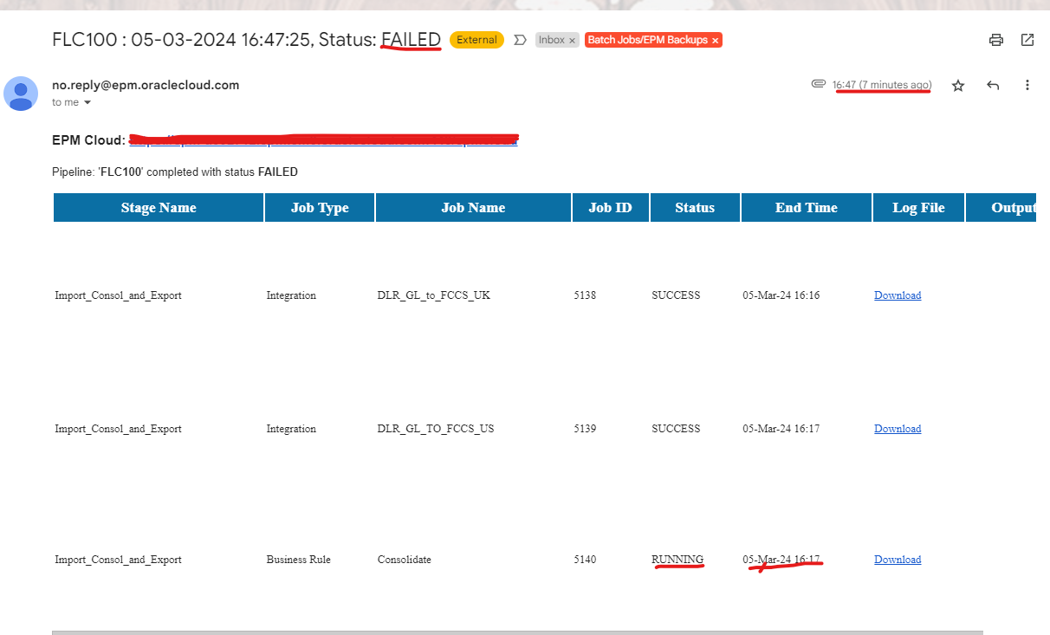This screenshot has width=1050, height=635.
Task: Click the Job Type column header
Action: [x=320, y=208]
